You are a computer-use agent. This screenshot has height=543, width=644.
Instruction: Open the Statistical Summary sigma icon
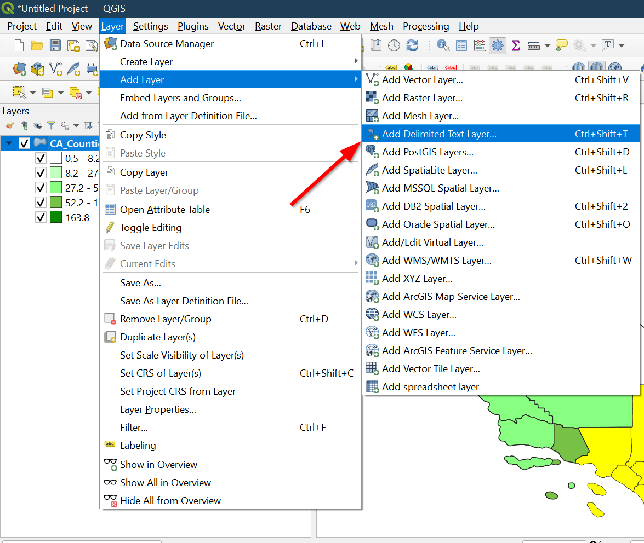pos(515,45)
